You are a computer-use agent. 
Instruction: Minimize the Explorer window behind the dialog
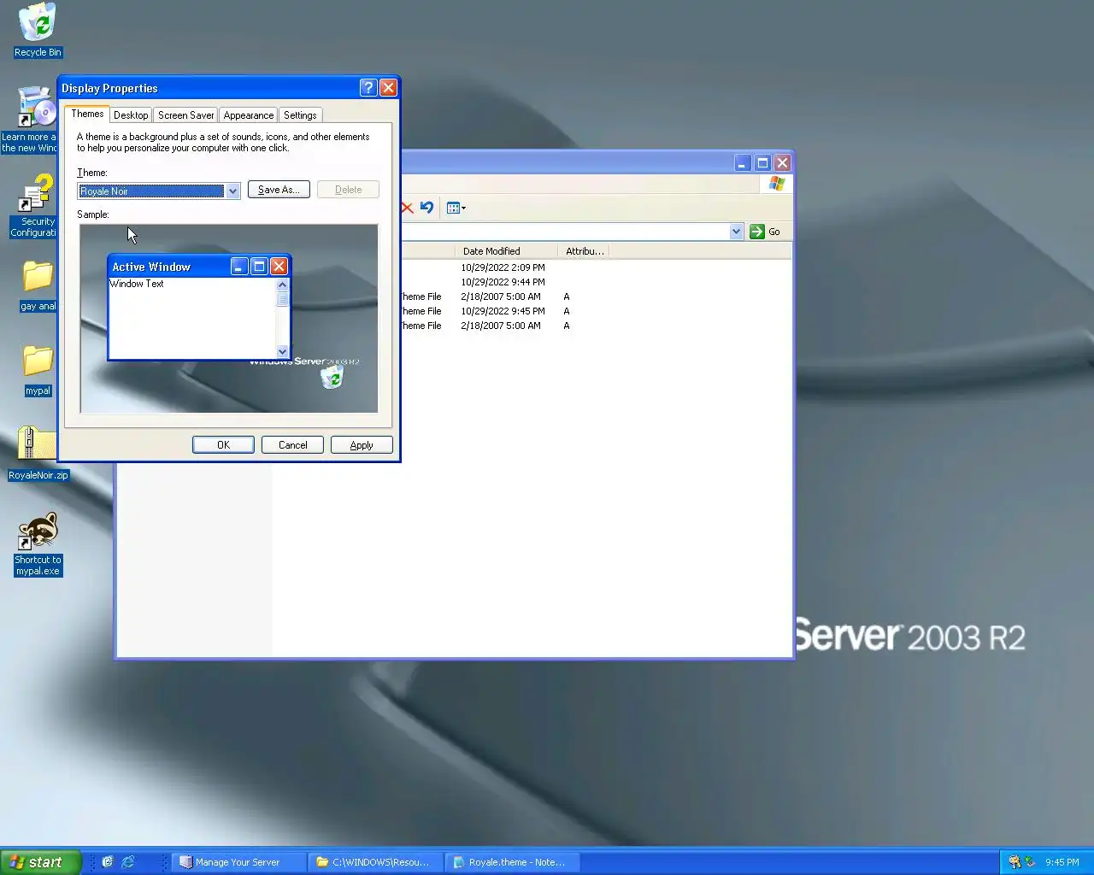(x=743, y=162)
